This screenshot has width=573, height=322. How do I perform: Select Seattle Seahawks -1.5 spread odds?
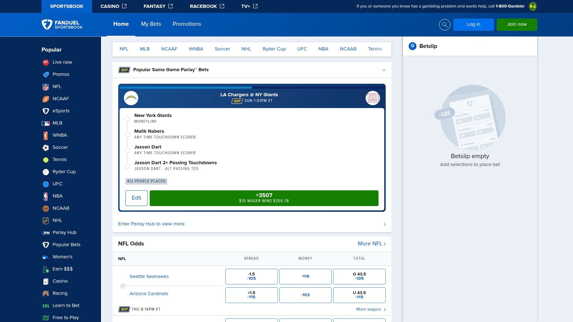(251, 277)
